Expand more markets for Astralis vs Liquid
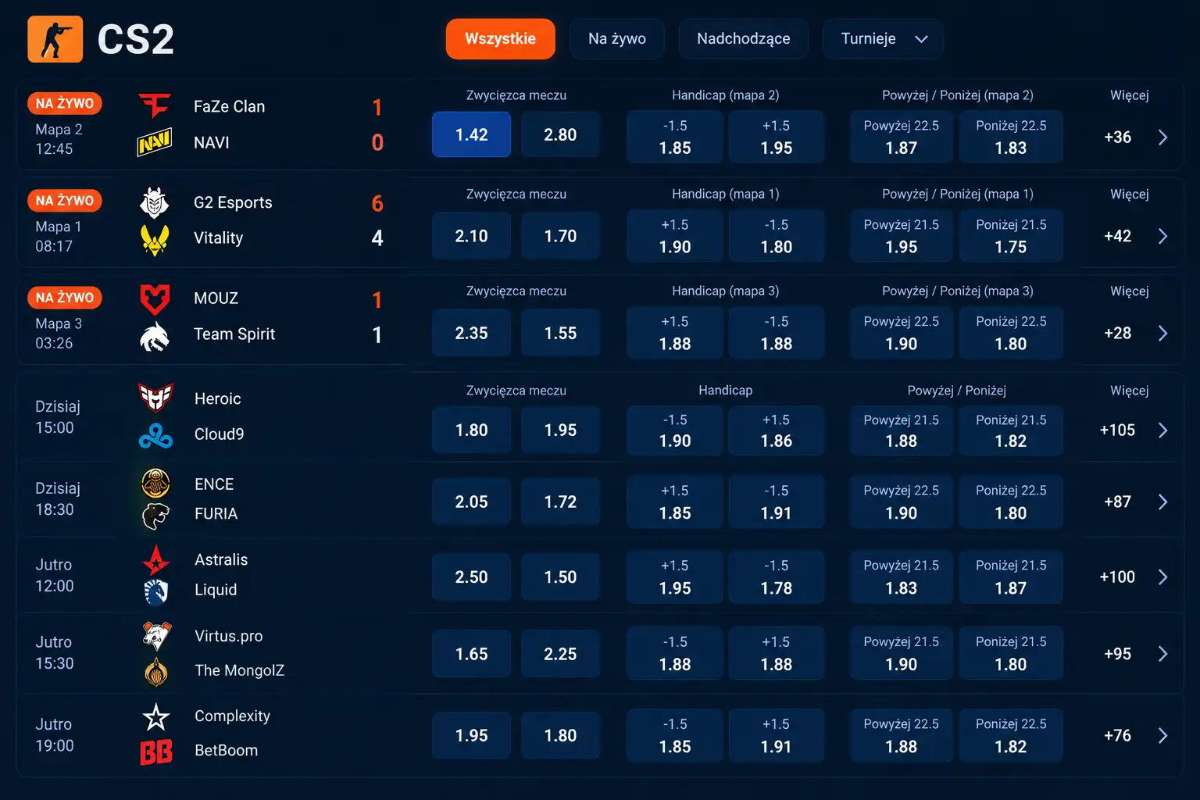This screenshot has height=800, width=1200. click(x=1162, y=577)
